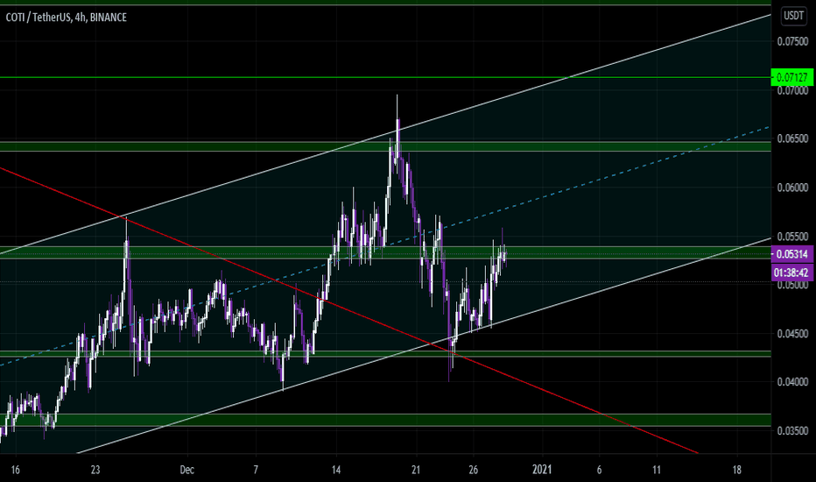Viewport: 816px width, 482px height.
Task: Click the 26 date label on time axis
Action: [473, 470]
